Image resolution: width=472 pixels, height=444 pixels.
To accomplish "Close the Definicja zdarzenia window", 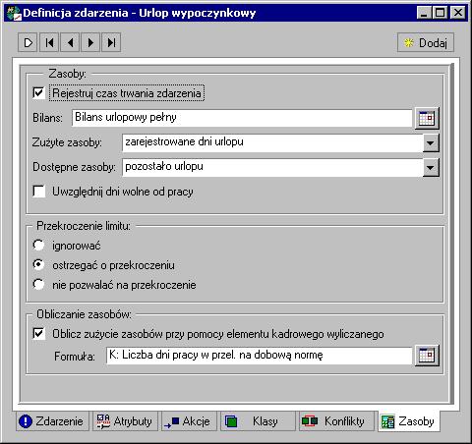I will (x=458, y=13).
